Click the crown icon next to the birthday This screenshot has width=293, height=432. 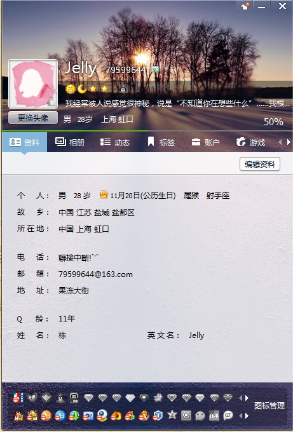pyautogui.click(x=104, y=195)
